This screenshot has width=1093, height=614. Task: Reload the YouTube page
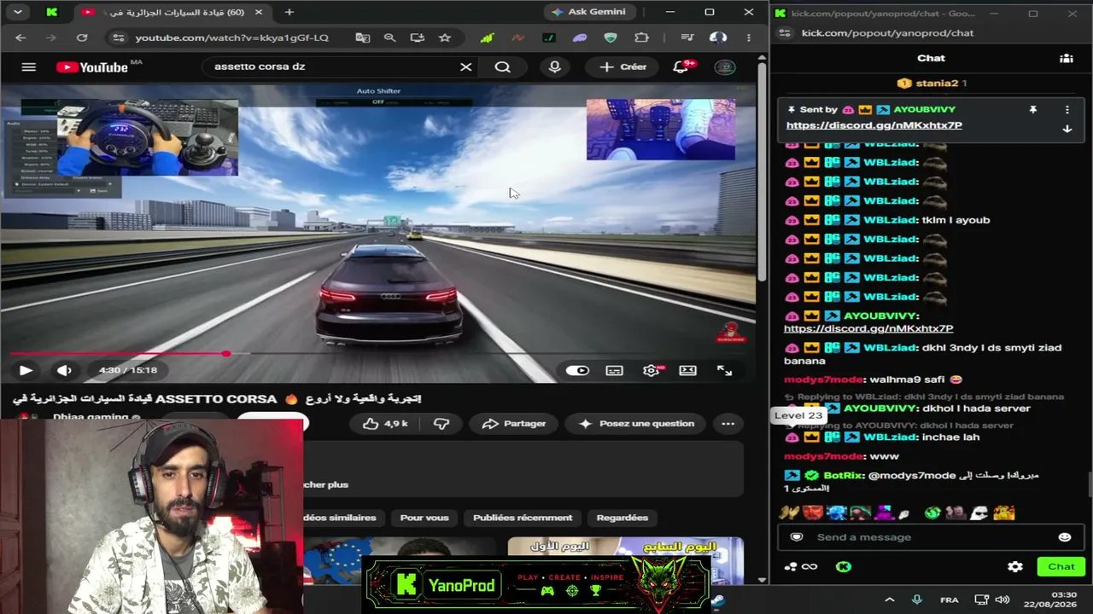pyautogui.click(x=82, y=38)
